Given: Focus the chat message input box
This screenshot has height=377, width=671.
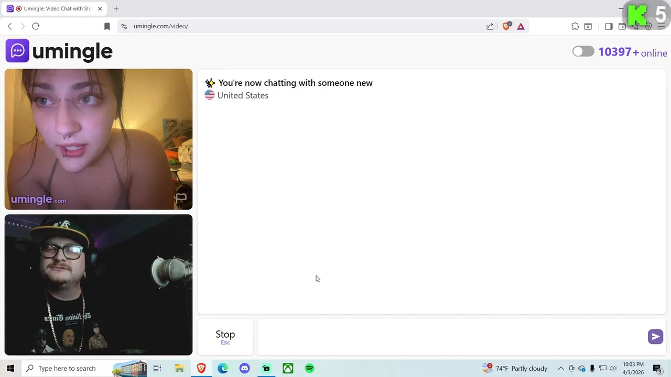Looking at the screenshot, I should 452,337.
